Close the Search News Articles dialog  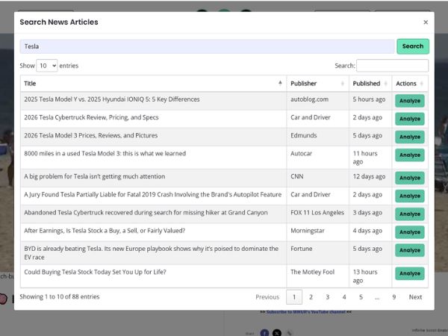point(426,22)
